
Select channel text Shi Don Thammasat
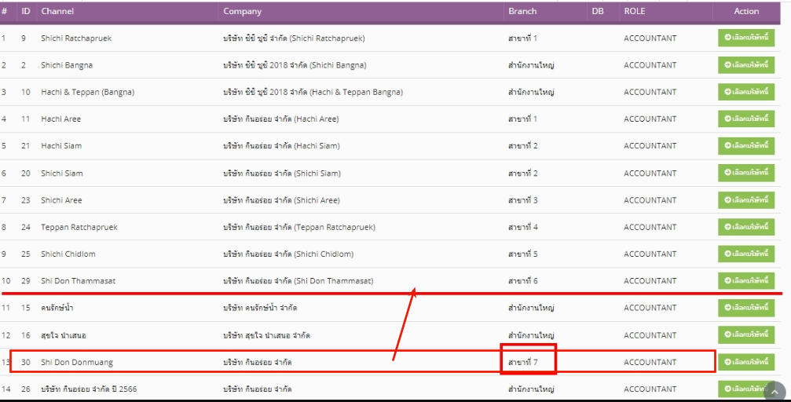(79, 281)
